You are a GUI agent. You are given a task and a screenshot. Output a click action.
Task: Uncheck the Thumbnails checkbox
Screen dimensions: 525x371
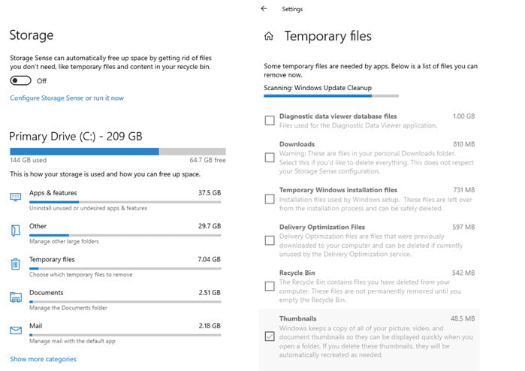point(270,336)
